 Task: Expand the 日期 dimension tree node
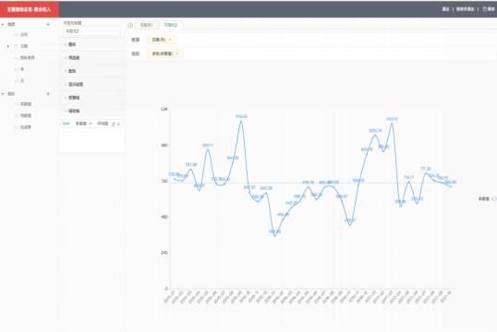point(8,46)
